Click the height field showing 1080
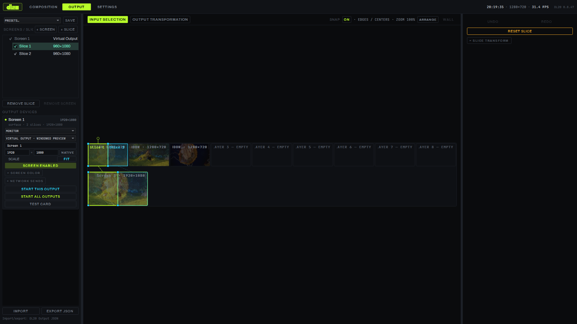Screen dimensions: 577x324 pos(46,152)
